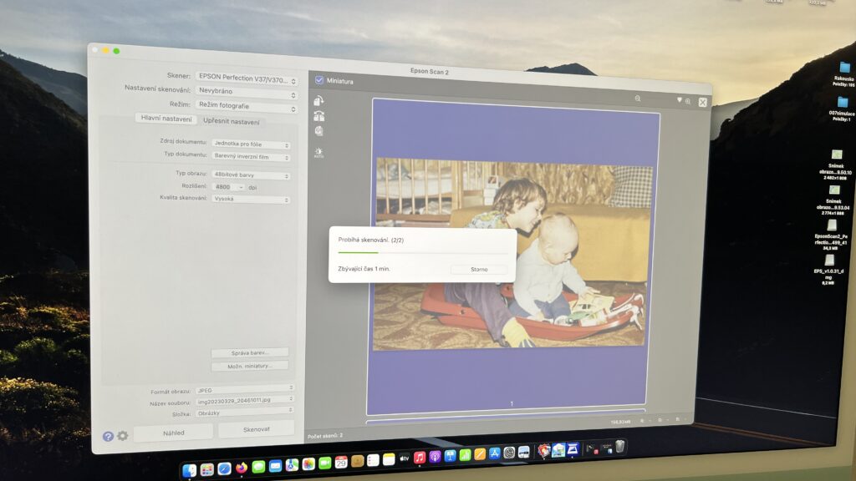The image size is (856, 481).
Task: Select the 007simulace folder on desktop
Action: (x=842, y=108)
